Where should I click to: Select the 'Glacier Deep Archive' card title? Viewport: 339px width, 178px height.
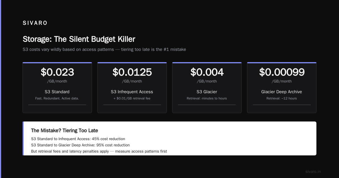(x=282, y=92)
